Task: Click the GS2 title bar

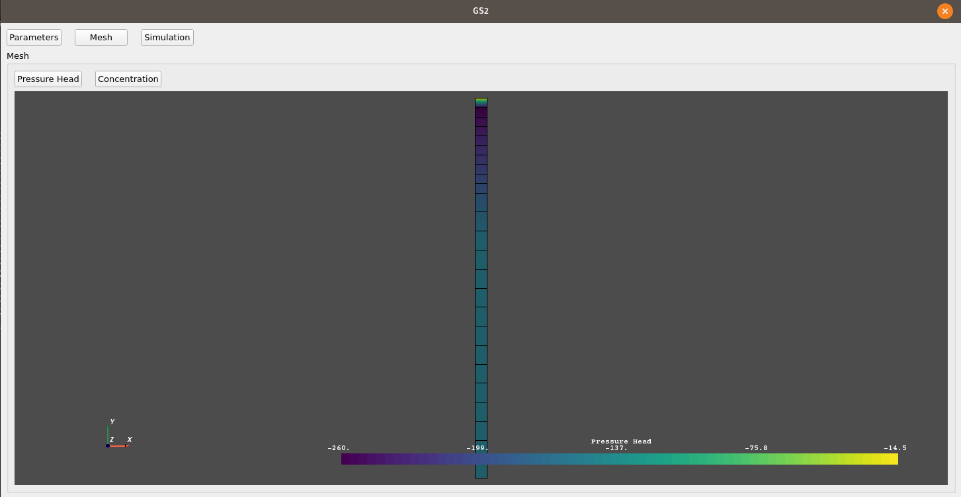Action: tap(480, 11)
